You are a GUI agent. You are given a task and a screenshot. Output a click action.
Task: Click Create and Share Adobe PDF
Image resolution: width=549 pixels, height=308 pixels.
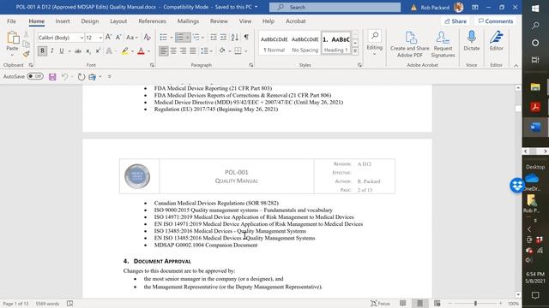pyautogui.click(x=410, y=44)
